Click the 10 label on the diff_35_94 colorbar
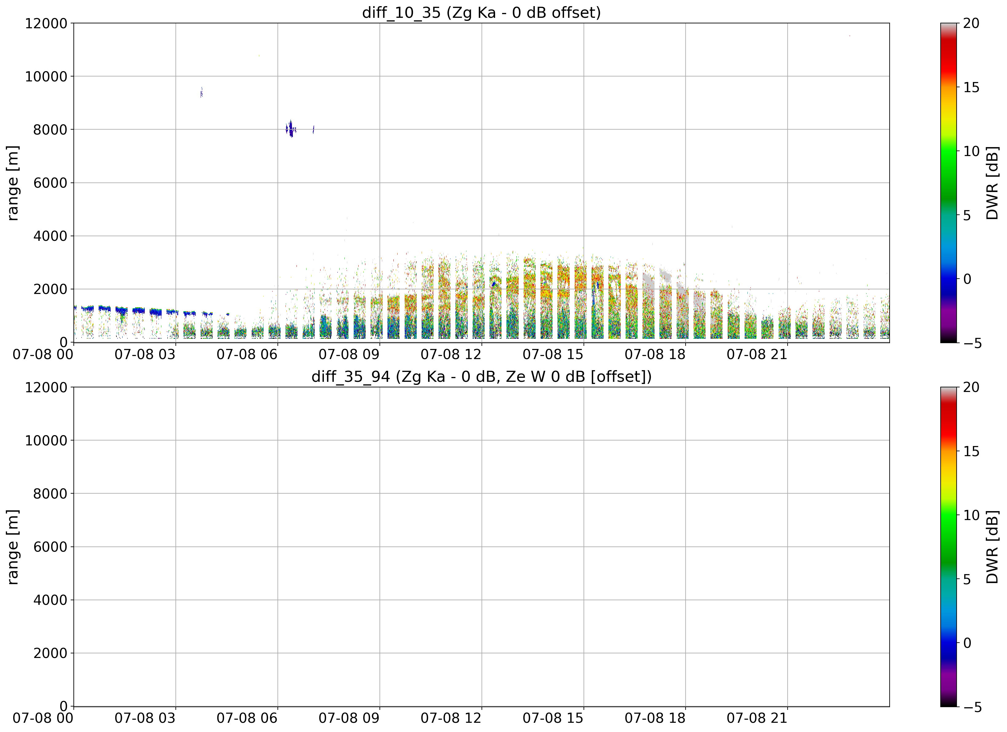Screen dimensions: 1007x732 (971, 515)
